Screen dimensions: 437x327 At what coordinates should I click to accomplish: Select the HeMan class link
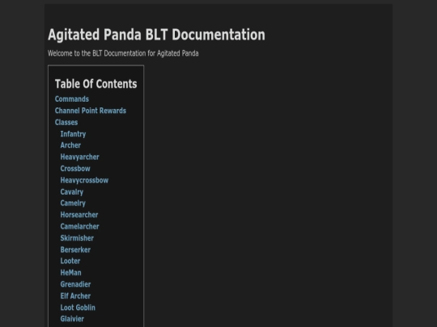tap(70, 273)
